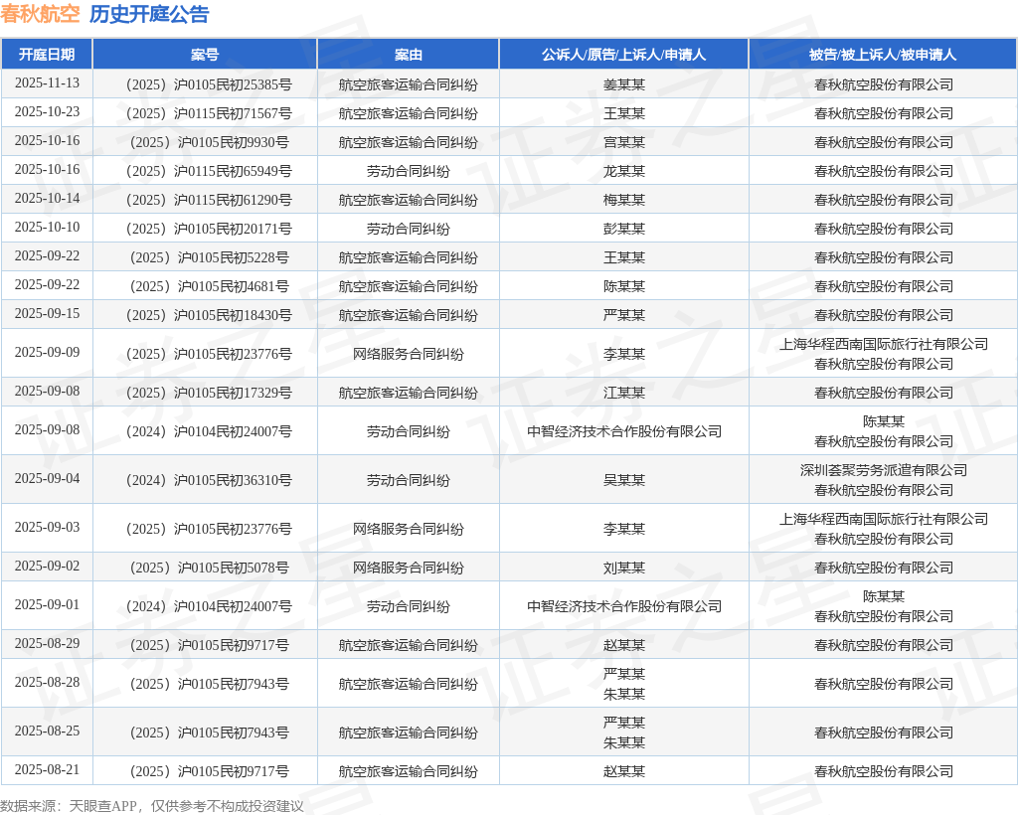Click 春秋航空股份有限公司 in the 2025-11-13 row
1018x815 pixels.
[x=884, y=85]
